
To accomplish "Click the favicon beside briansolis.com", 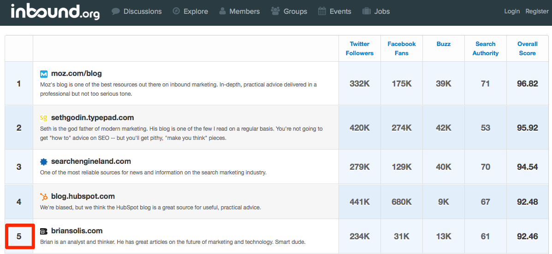I will tap(44, 231).
